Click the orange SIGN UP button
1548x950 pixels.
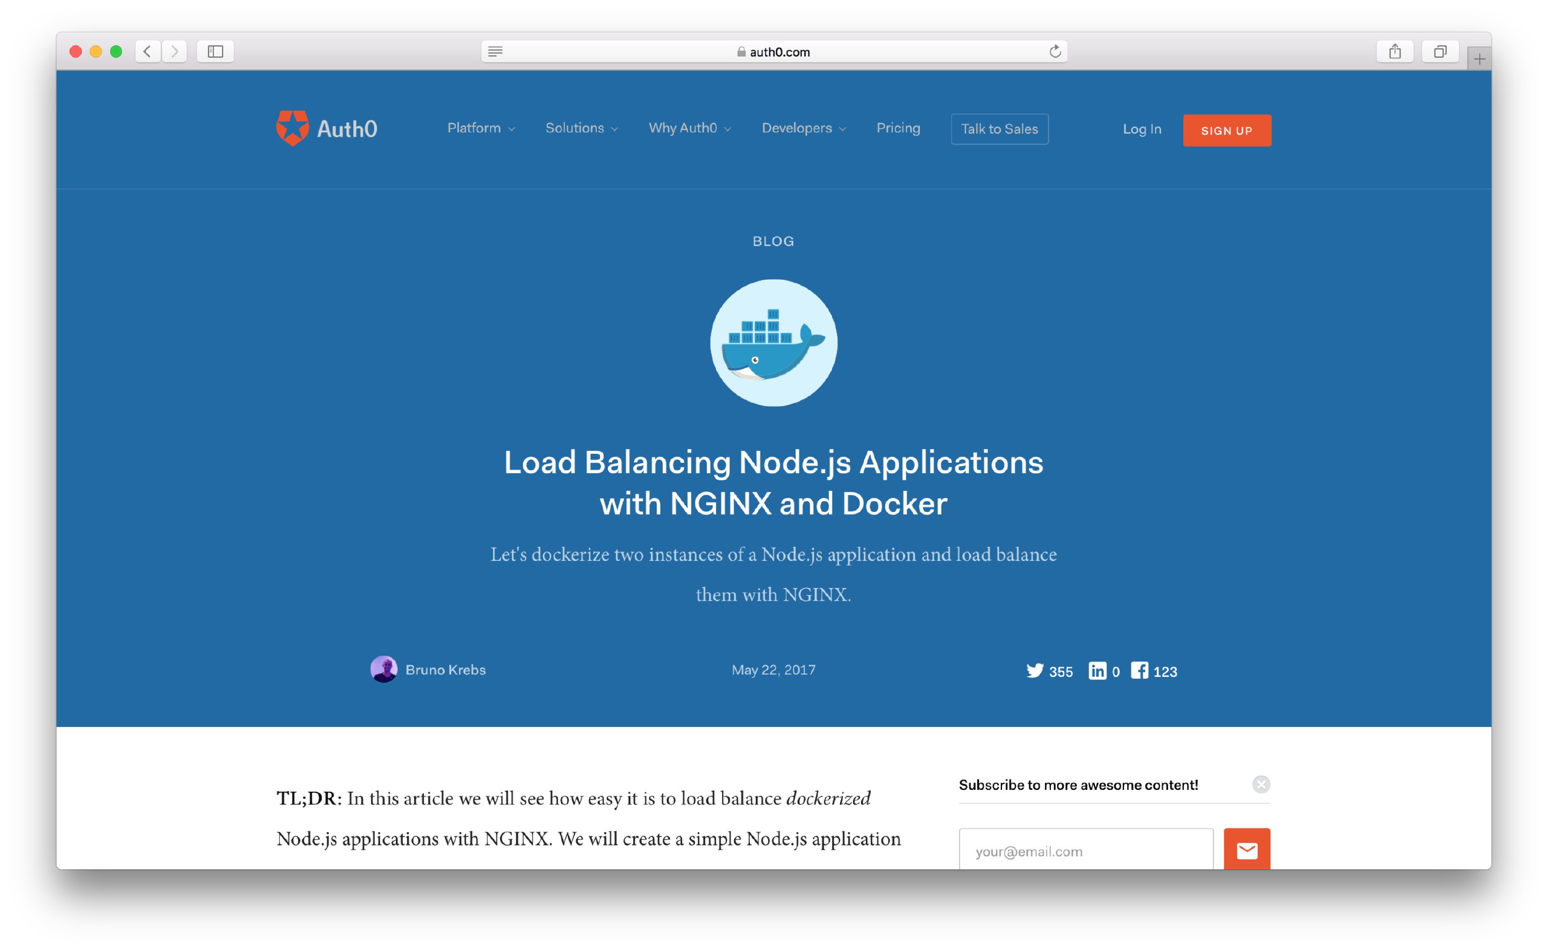(x=1226, y=130)
